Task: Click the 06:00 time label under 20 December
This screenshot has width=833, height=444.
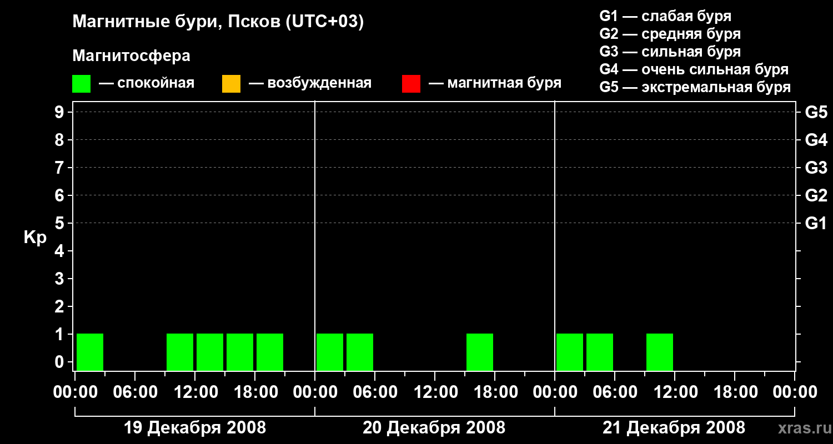Action: 375,392
